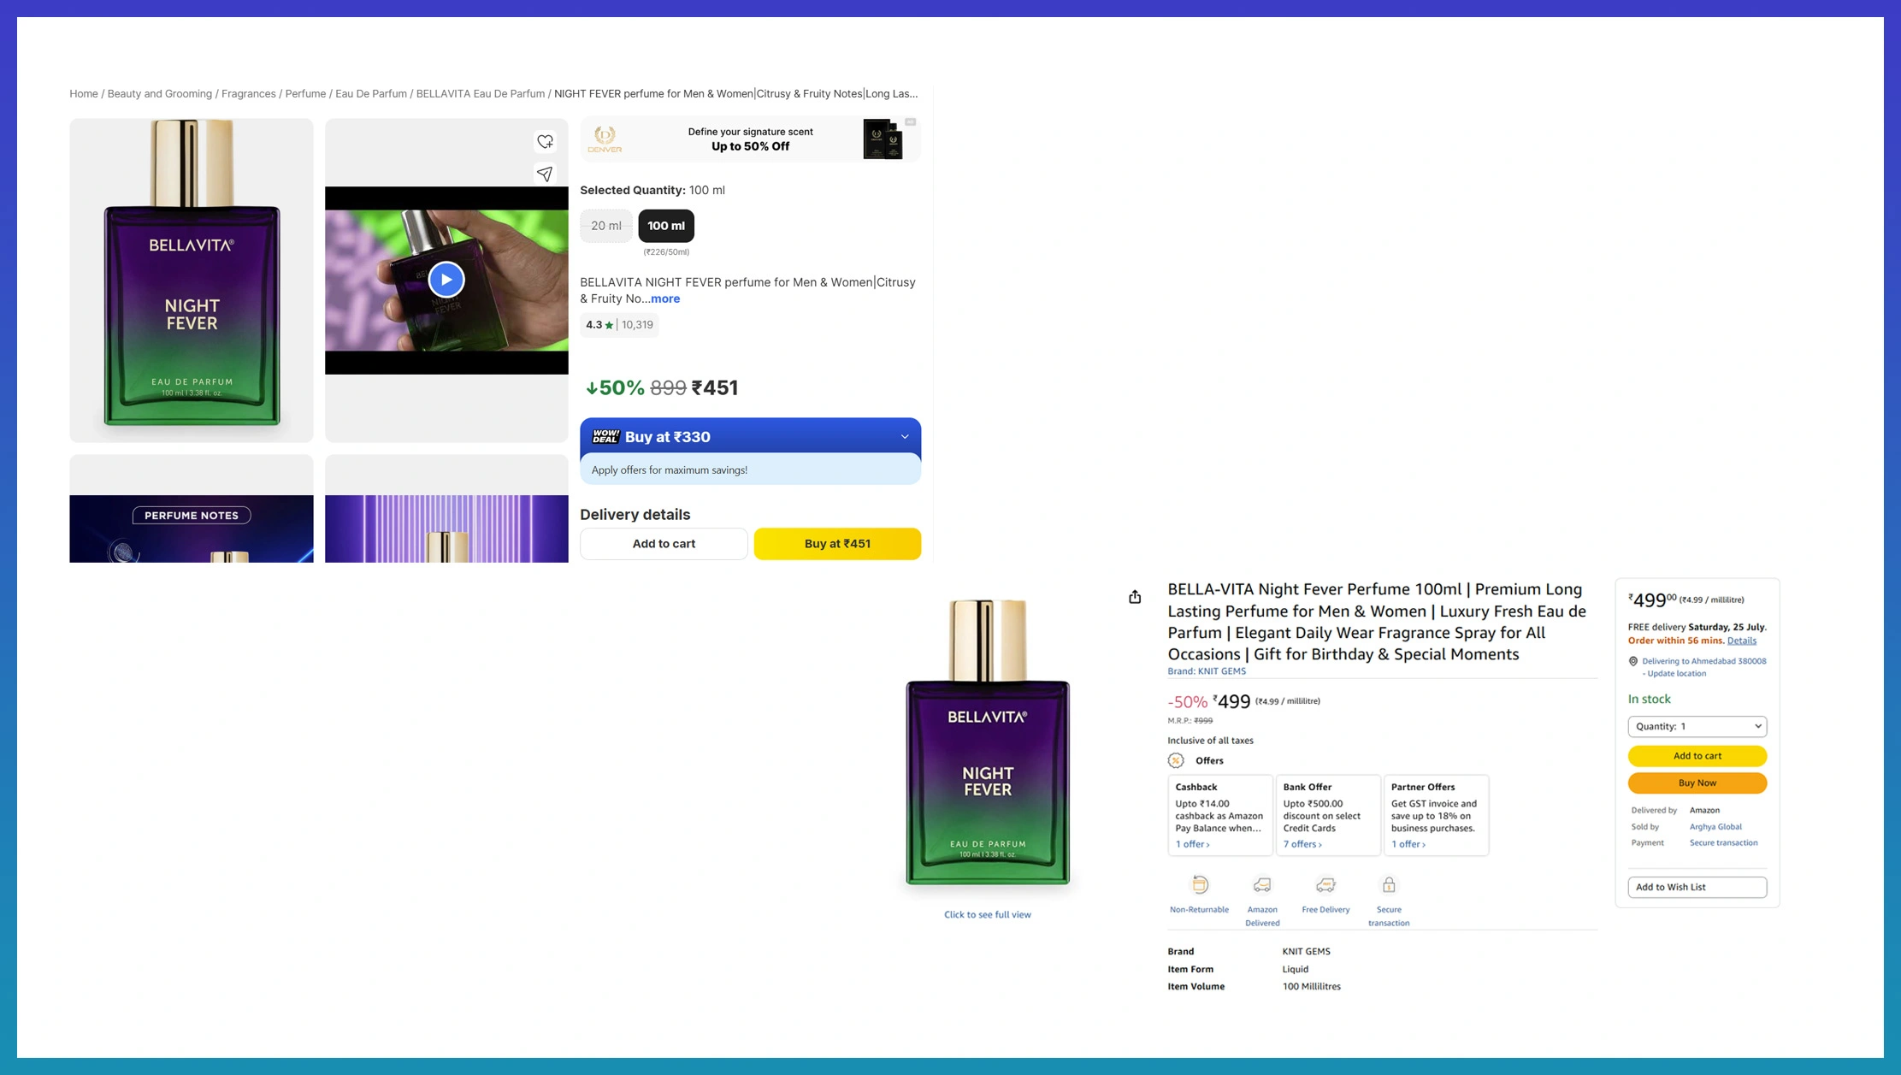
Task: Open Bank Offer 7 offers link
Action: [1302, 844]
